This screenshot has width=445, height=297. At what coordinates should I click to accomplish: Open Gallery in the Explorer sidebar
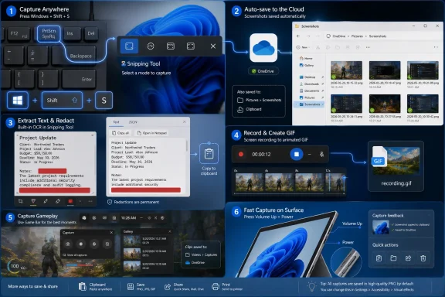(307, 66)
